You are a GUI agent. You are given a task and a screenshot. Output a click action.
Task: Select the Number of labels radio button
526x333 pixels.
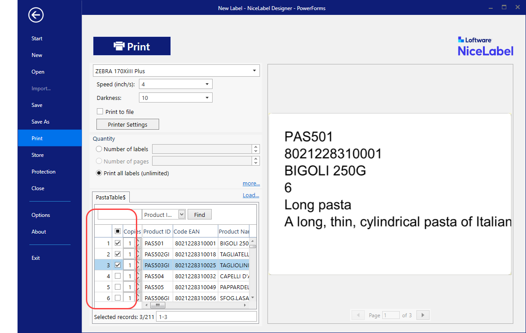[x=99, y=149]
